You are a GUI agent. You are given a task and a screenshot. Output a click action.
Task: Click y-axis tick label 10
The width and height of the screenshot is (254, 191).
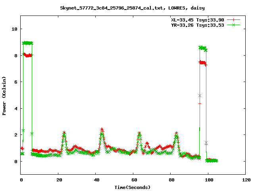[14, 29]
